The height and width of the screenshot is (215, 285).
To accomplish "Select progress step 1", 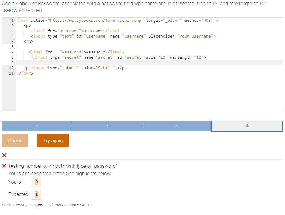I will tap(37, 126).
